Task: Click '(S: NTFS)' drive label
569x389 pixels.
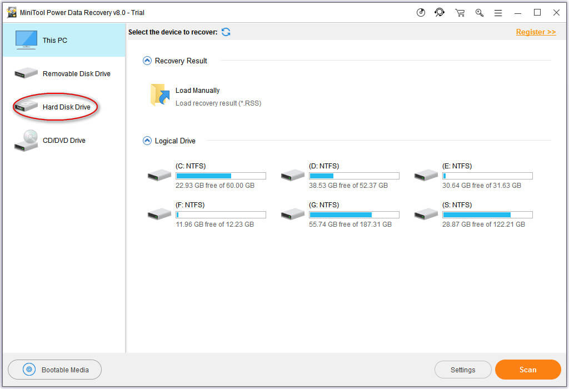Action: point(457,205)
